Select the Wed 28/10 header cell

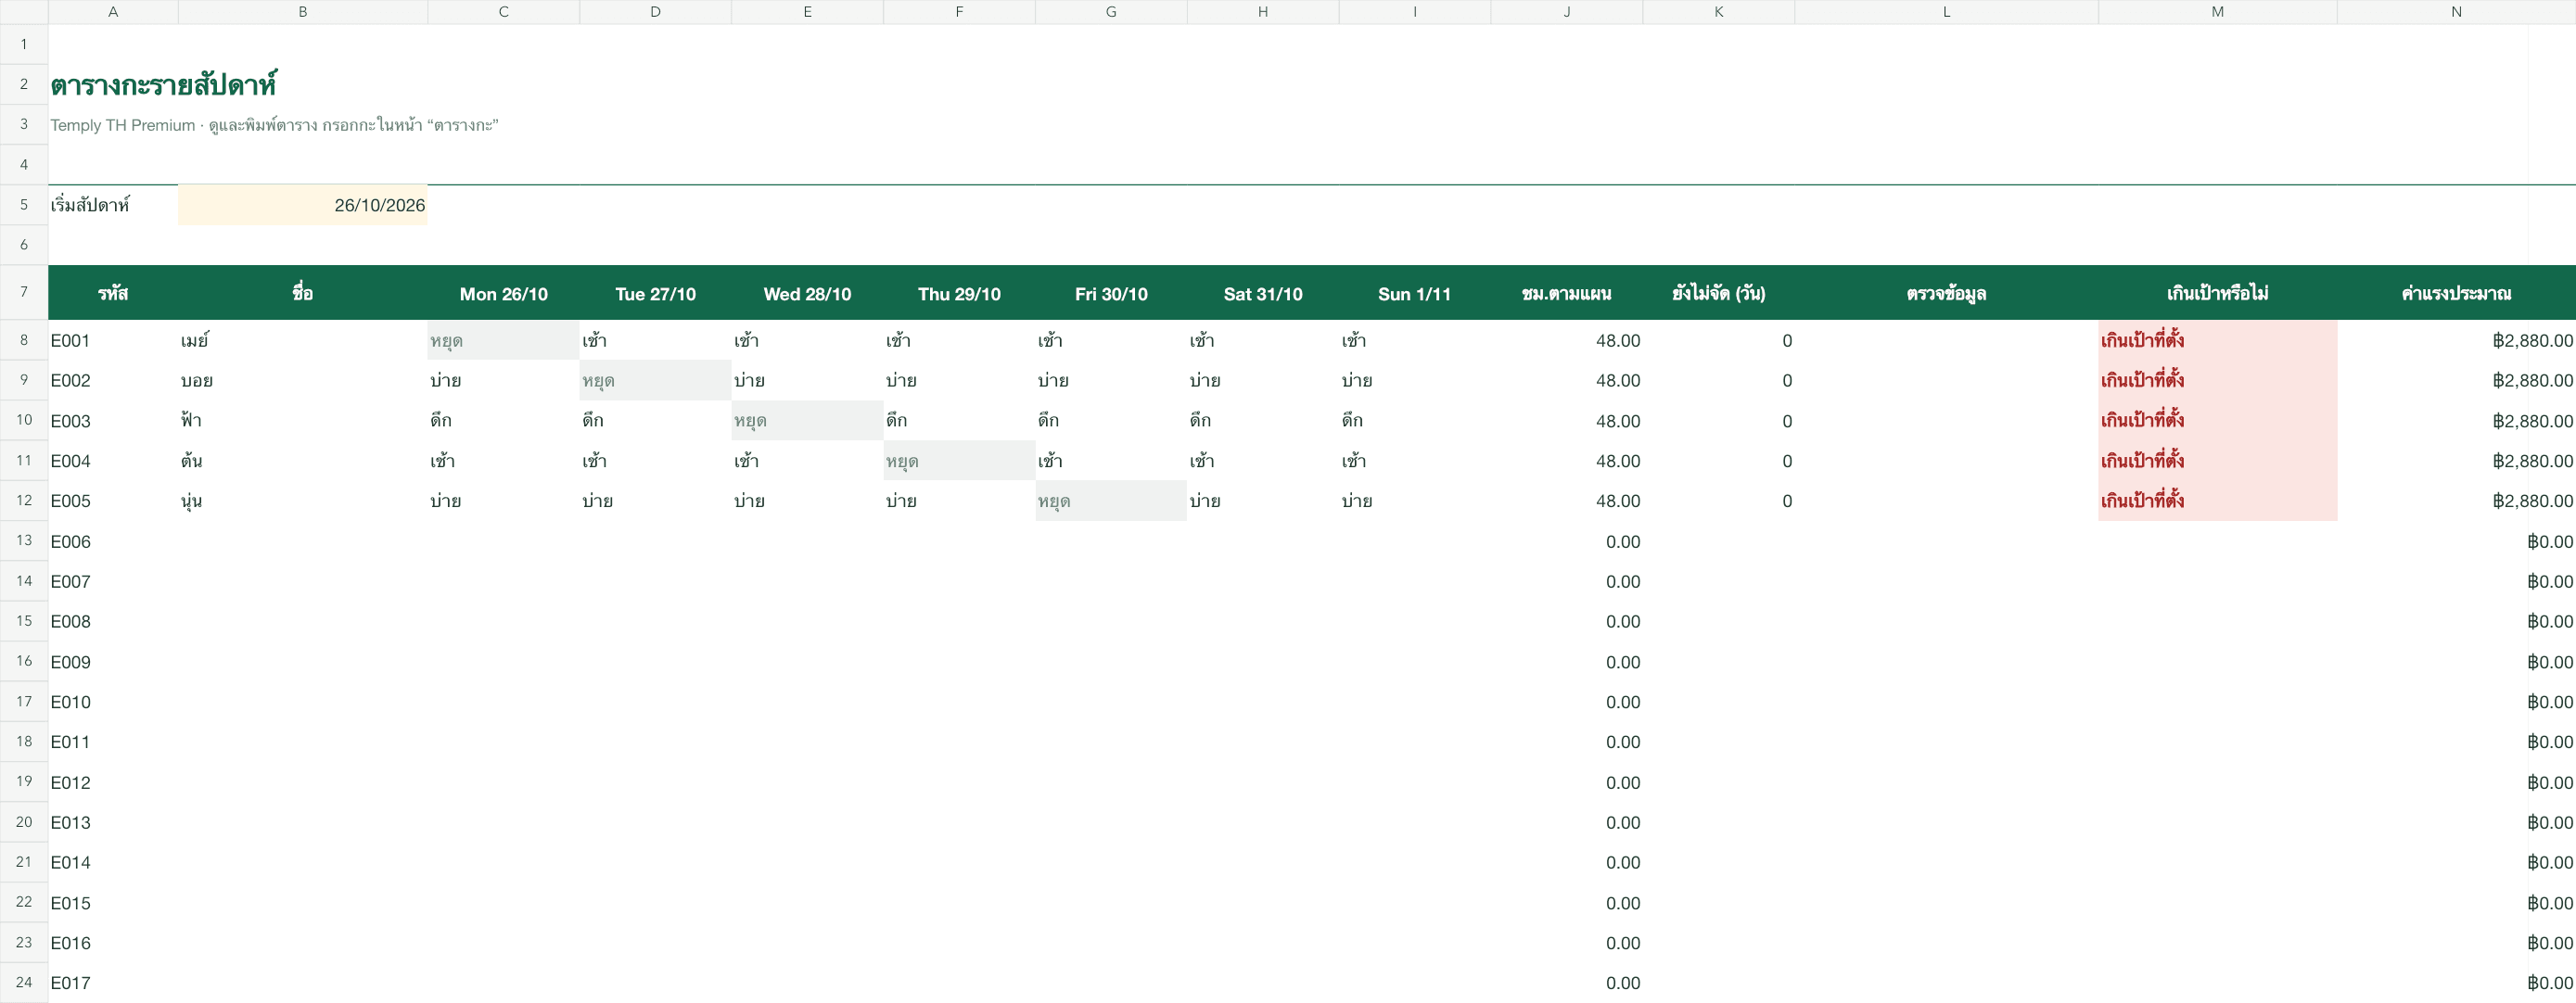point(807,293)
